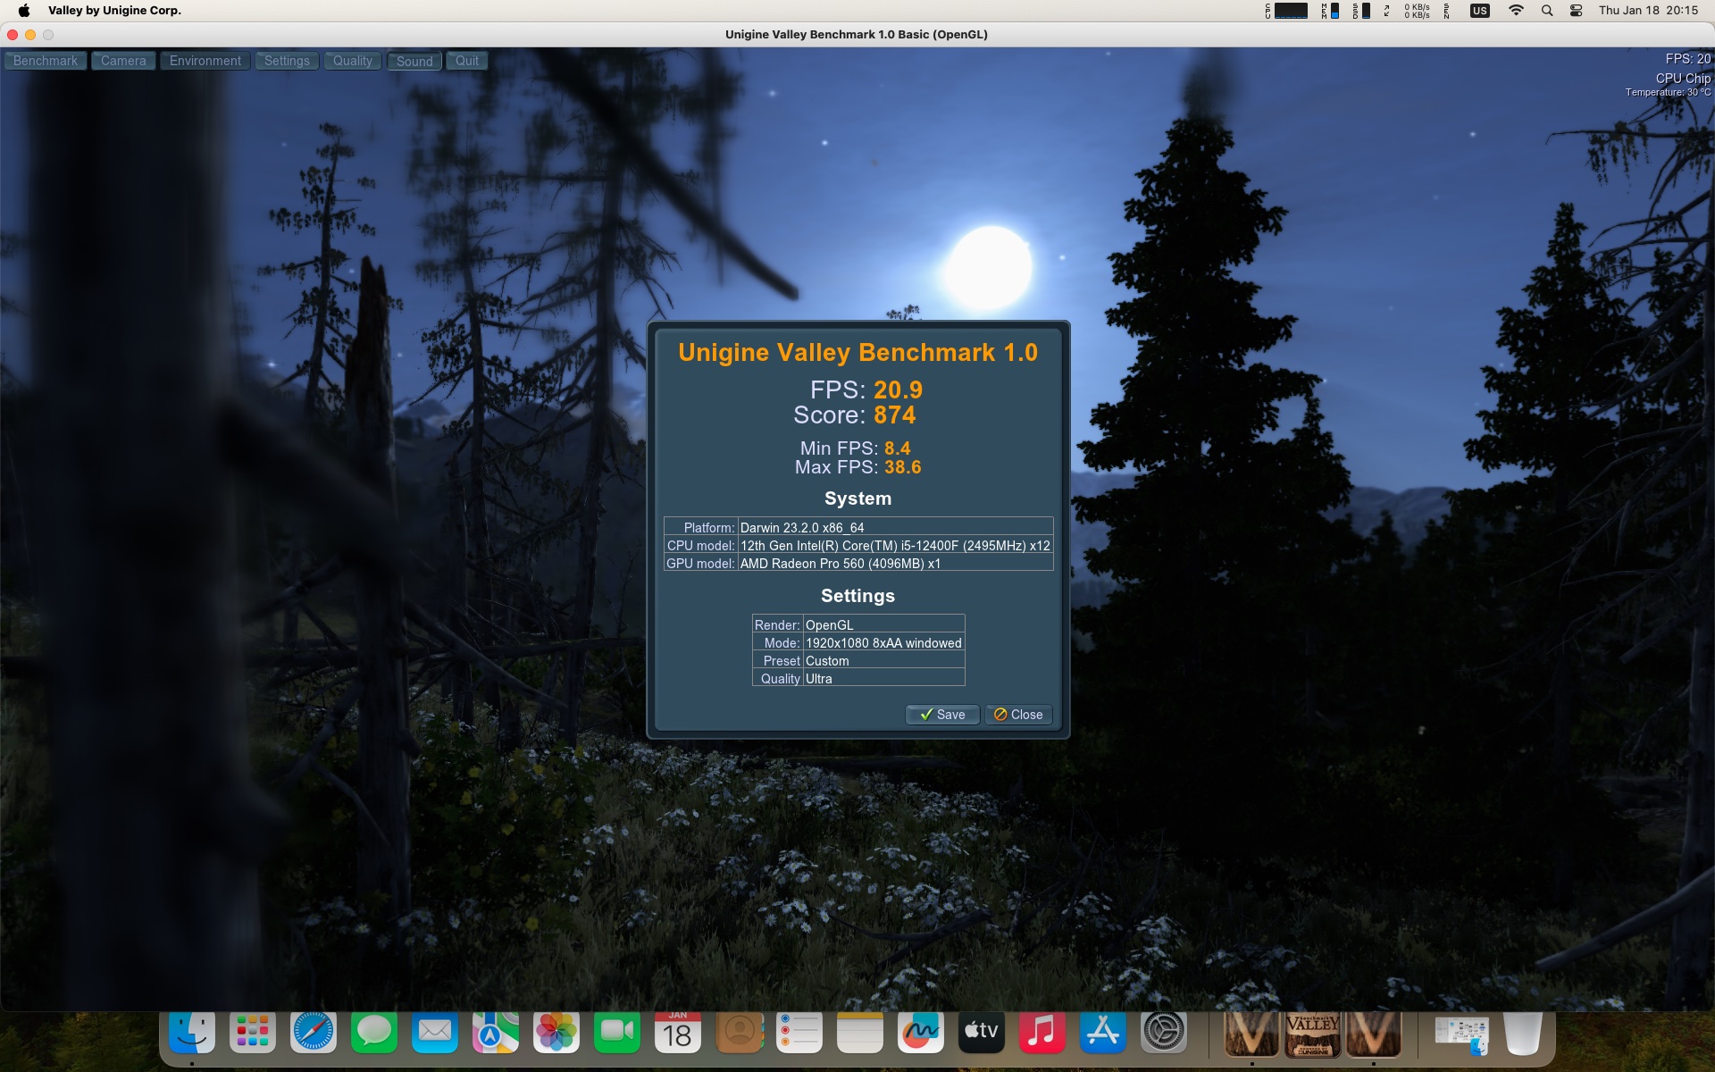Open the App Store dock icon
The image size is (1715, 1072).
pos(1103,1033)
